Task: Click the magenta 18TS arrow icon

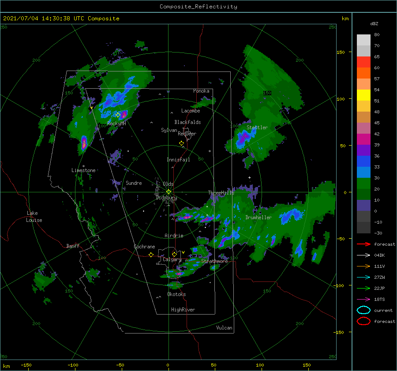Action: [363, 299]
